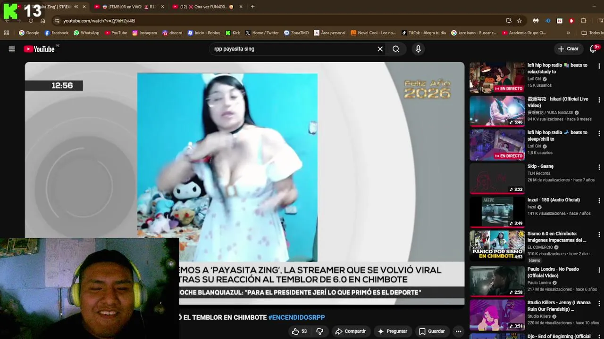This screenshot has width=604, height=339.
Task: Open options menu for lofi beats to sleep/chill video
Action: (x=599, y=133)
